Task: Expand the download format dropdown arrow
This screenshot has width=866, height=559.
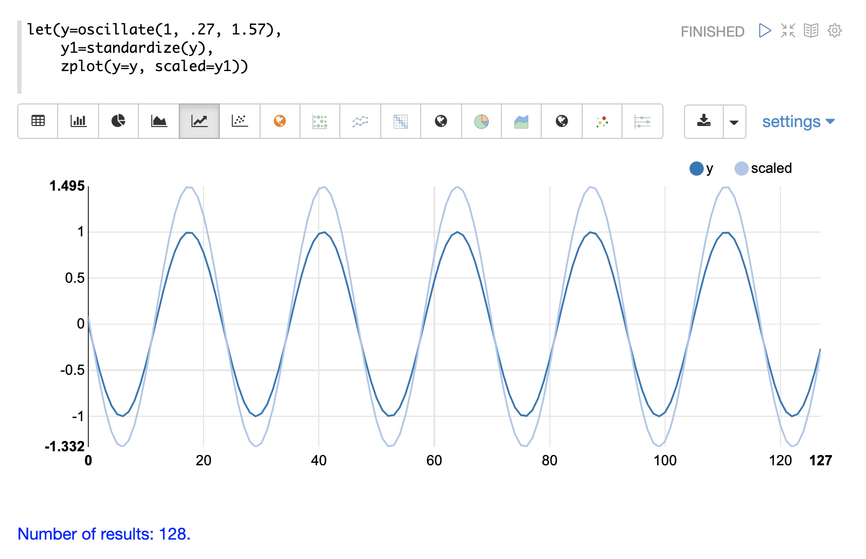Action: [734, 122]
